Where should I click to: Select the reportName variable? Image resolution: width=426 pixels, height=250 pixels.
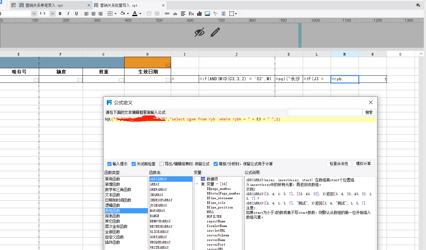216,221
